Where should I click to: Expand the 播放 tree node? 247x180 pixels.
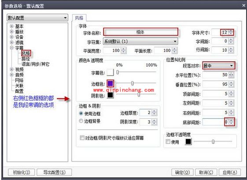(x=11, y=32)
